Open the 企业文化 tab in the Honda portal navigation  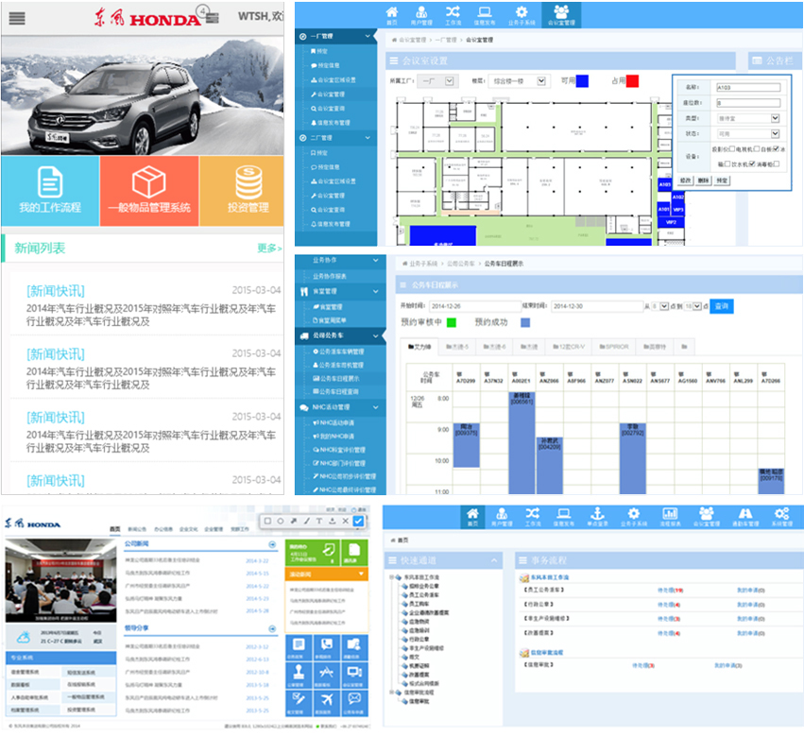coord(188,529)
